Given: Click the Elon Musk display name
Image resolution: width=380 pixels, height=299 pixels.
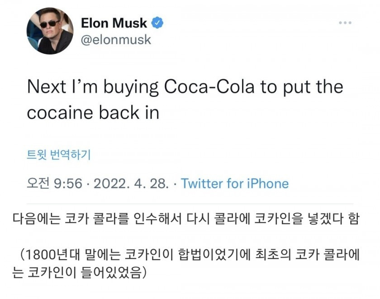Looking at the screenshot, I should pos(114,22).
